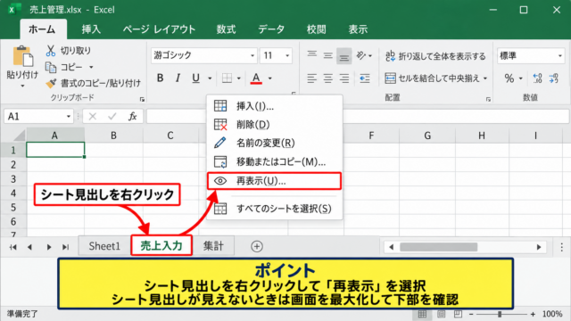Choose 移動またはコピー(M)... in the context menu
Viewport: 571px width, 321px height.
click(x=275, y=161)
